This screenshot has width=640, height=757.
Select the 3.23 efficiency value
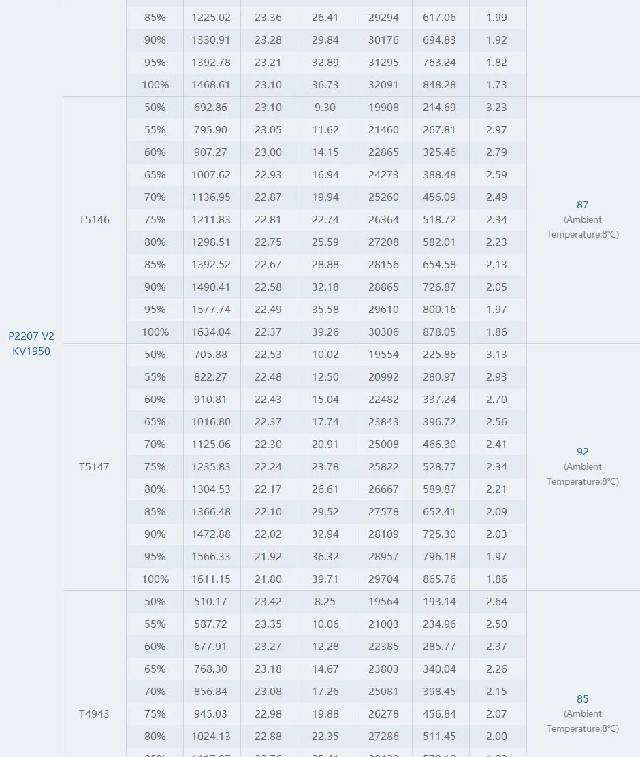coord(496,108)
